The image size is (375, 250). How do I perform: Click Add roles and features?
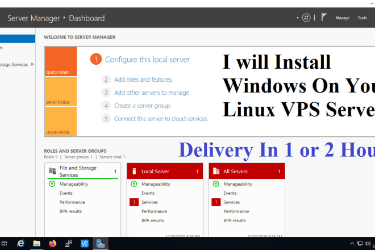point(143,80)
